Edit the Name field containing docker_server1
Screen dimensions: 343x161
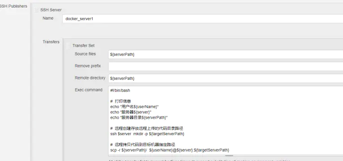coord(203,19)
